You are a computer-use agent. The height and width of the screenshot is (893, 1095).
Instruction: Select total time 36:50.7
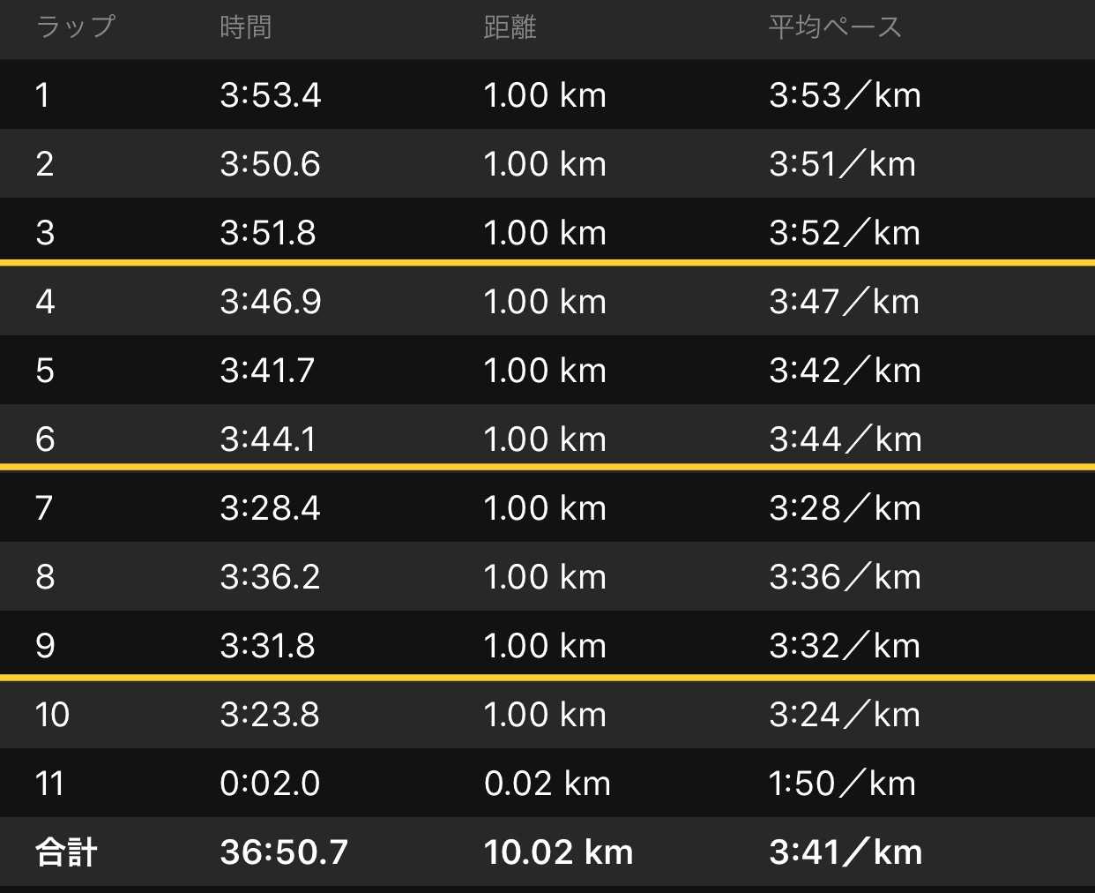[284, 852]
